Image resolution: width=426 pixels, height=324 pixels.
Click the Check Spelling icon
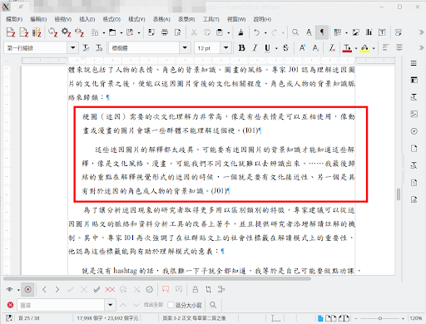tap(309, 32)
